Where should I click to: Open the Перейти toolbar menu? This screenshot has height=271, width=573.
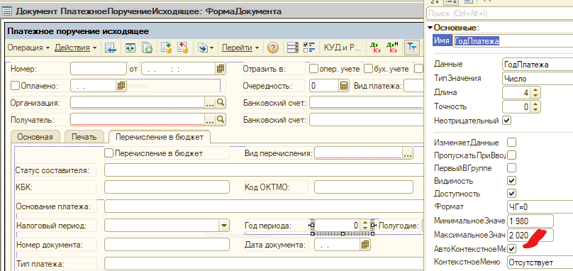click(241, 48)
